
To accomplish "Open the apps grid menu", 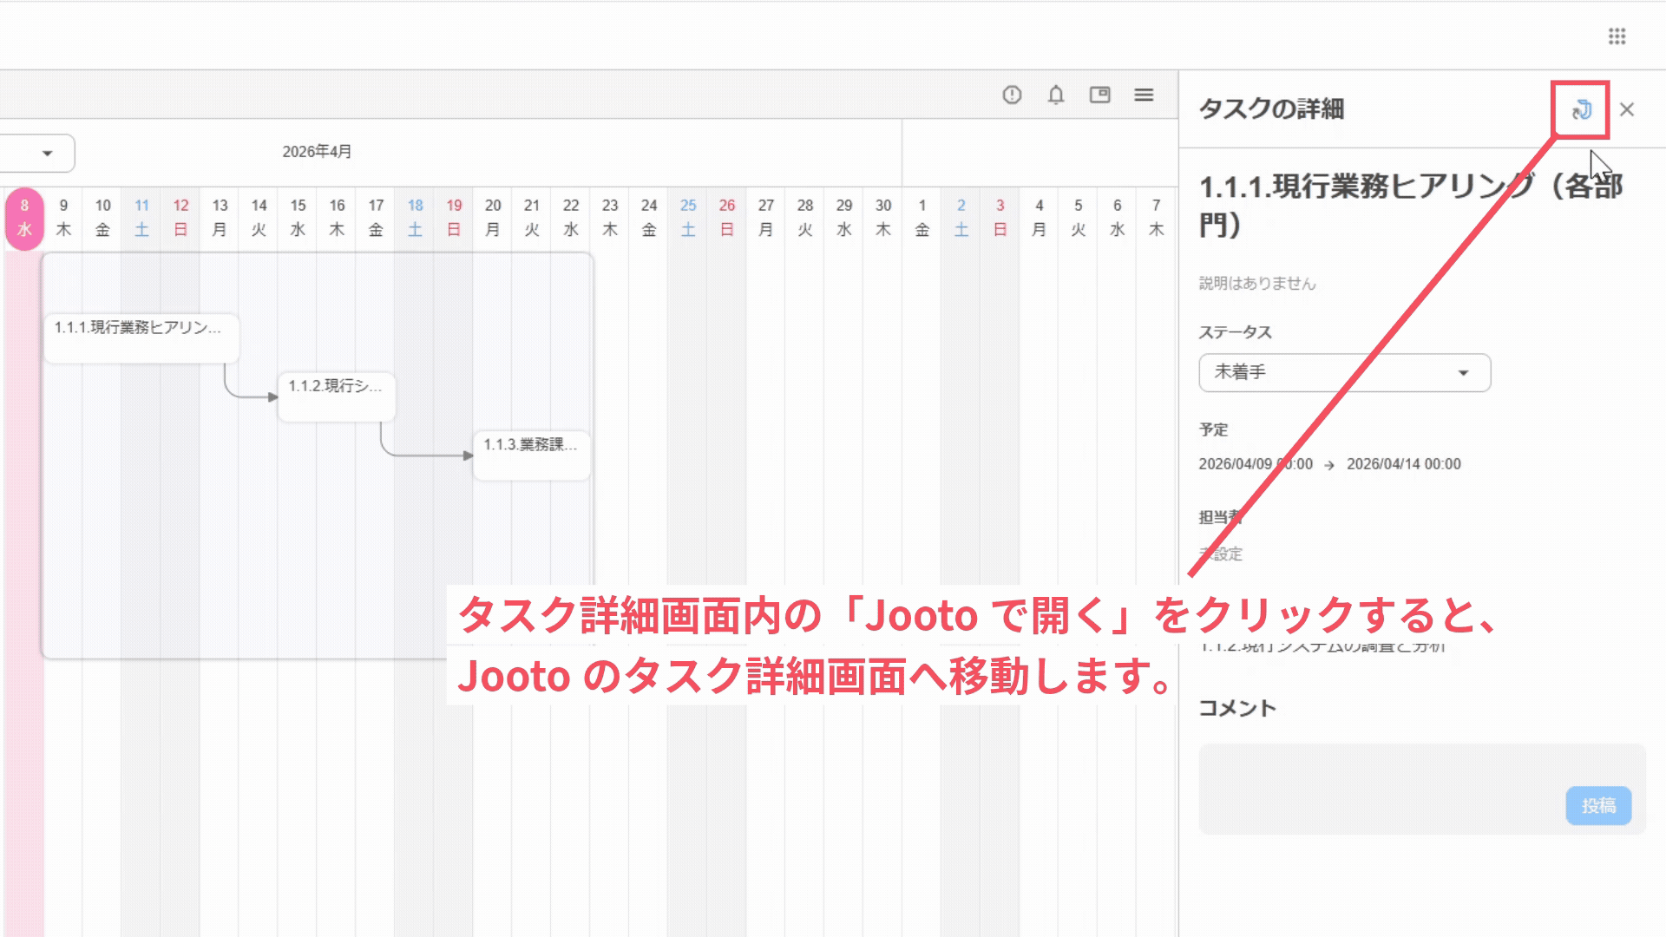I will point(1617,36).
